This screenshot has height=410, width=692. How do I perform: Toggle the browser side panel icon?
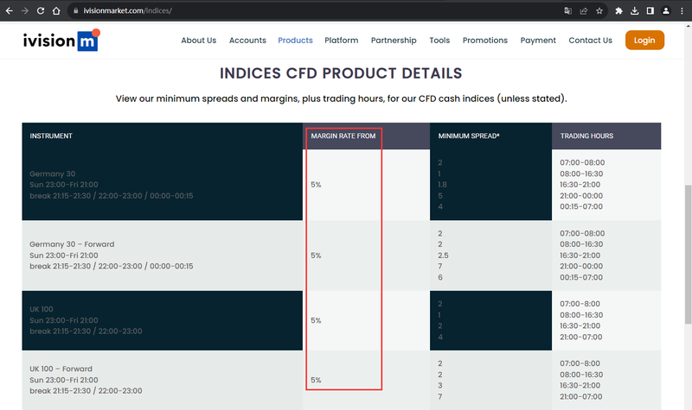click(x=650, y=11)
